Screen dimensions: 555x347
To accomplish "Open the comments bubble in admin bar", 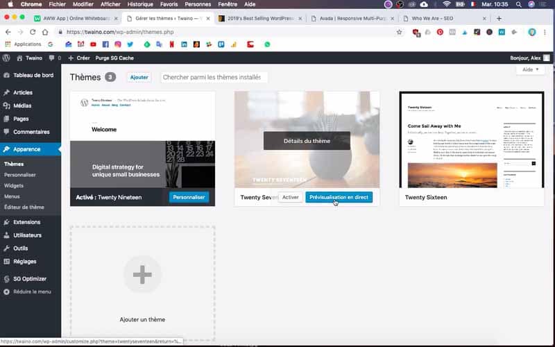I will coord(55,58).
